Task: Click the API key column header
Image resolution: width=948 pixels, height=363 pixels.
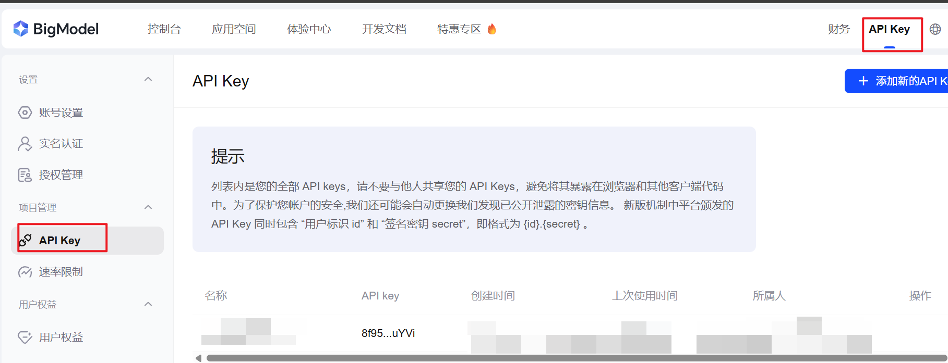Action: 380,296
